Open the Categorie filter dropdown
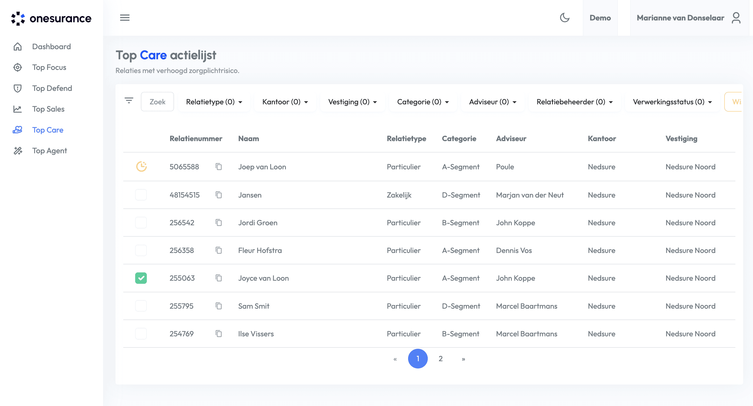 click(x=423, y=102)
